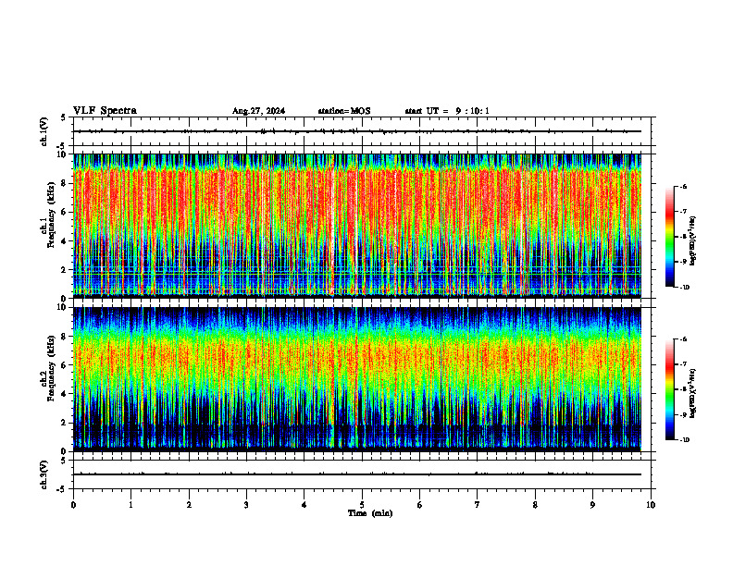This screenshot has height=566, width=733.
Task: Click time-axis tick label "8"
Action: tap(535, 505)
